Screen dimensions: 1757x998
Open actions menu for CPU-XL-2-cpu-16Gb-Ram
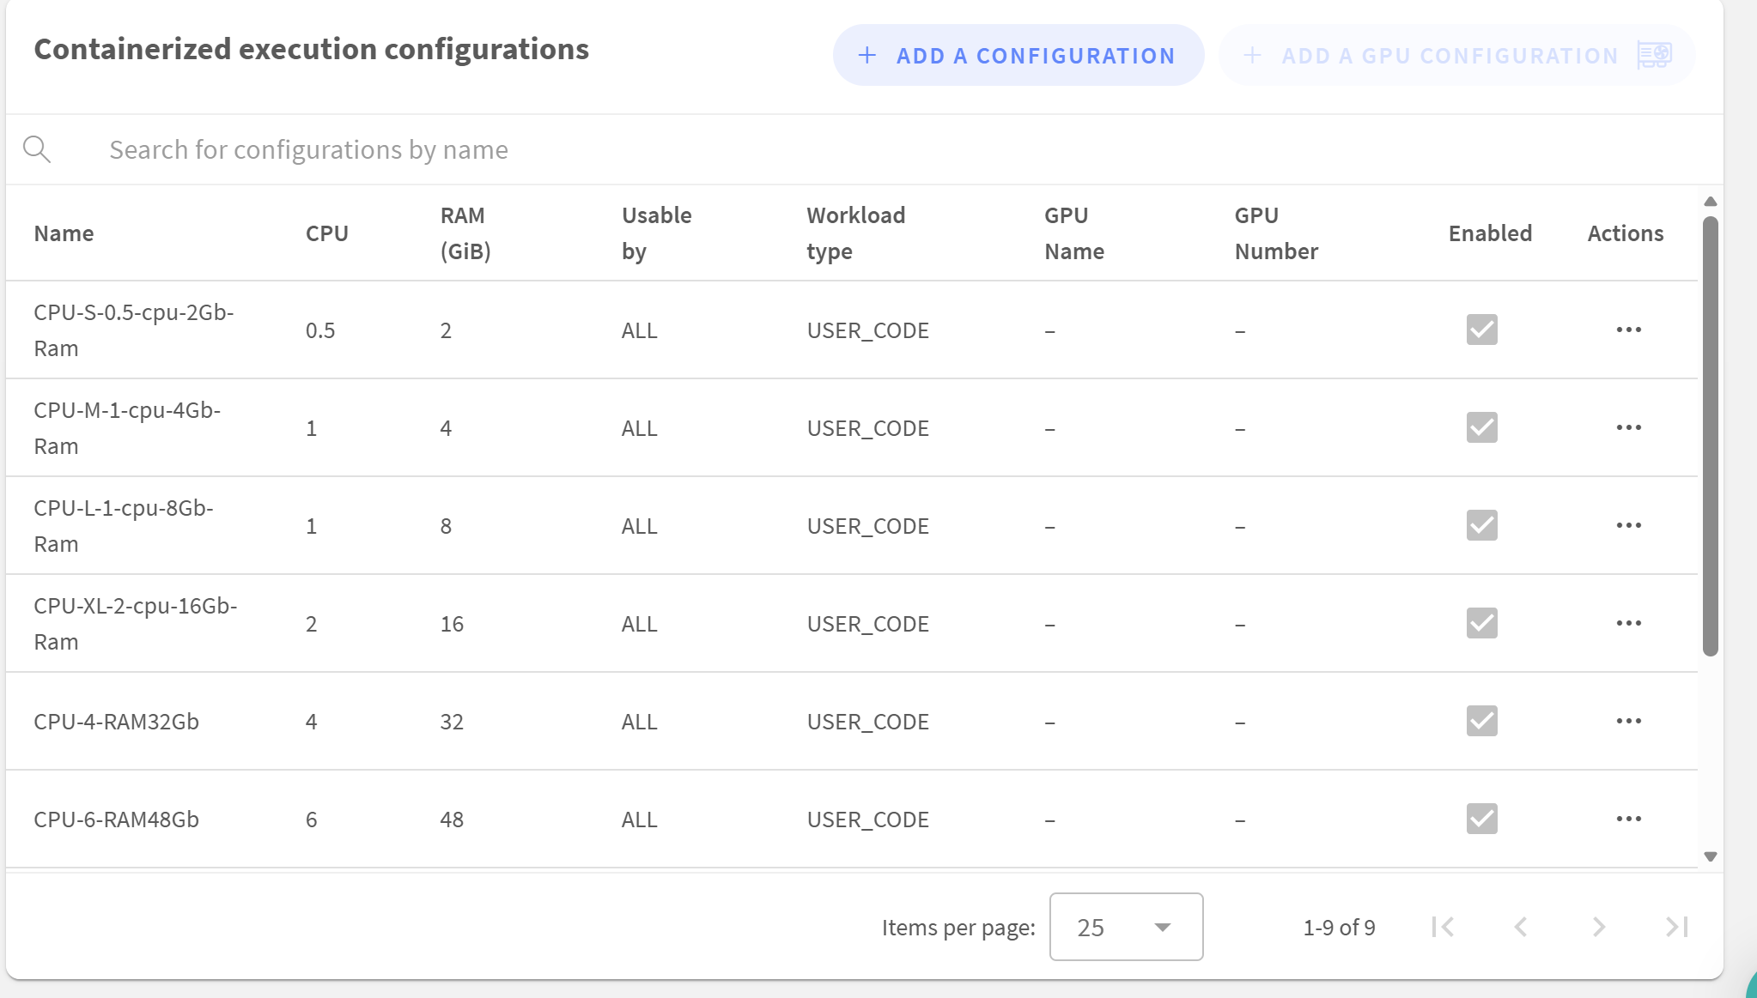[1628, 624]
